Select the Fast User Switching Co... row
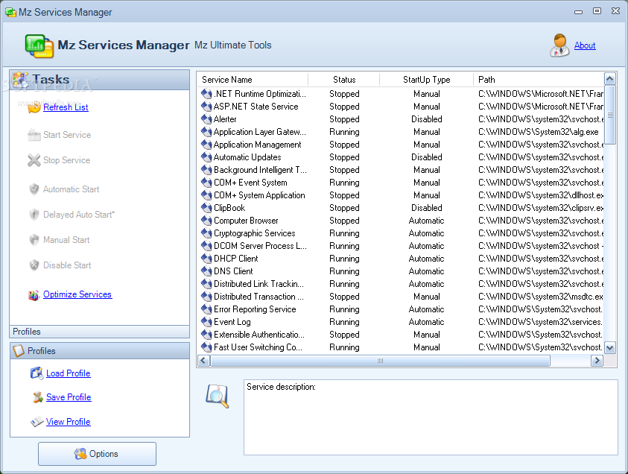 401,347
